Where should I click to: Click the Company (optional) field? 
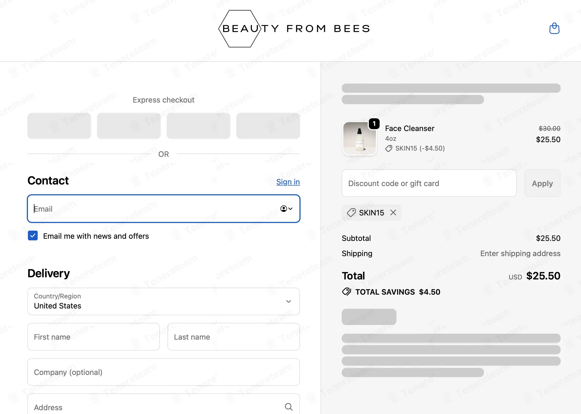164,372
